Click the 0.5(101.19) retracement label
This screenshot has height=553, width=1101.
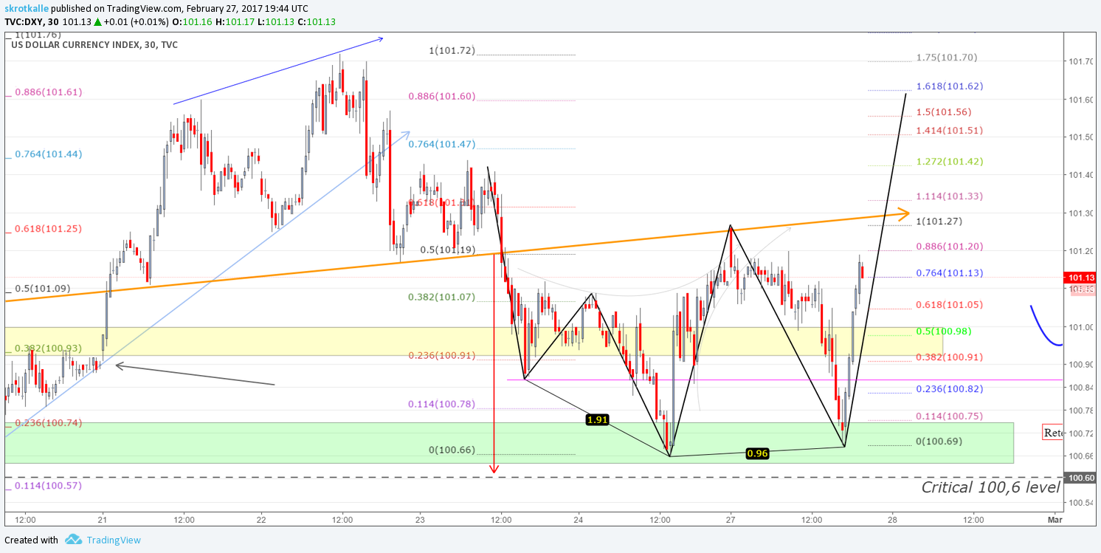click(x=447, y=250)
